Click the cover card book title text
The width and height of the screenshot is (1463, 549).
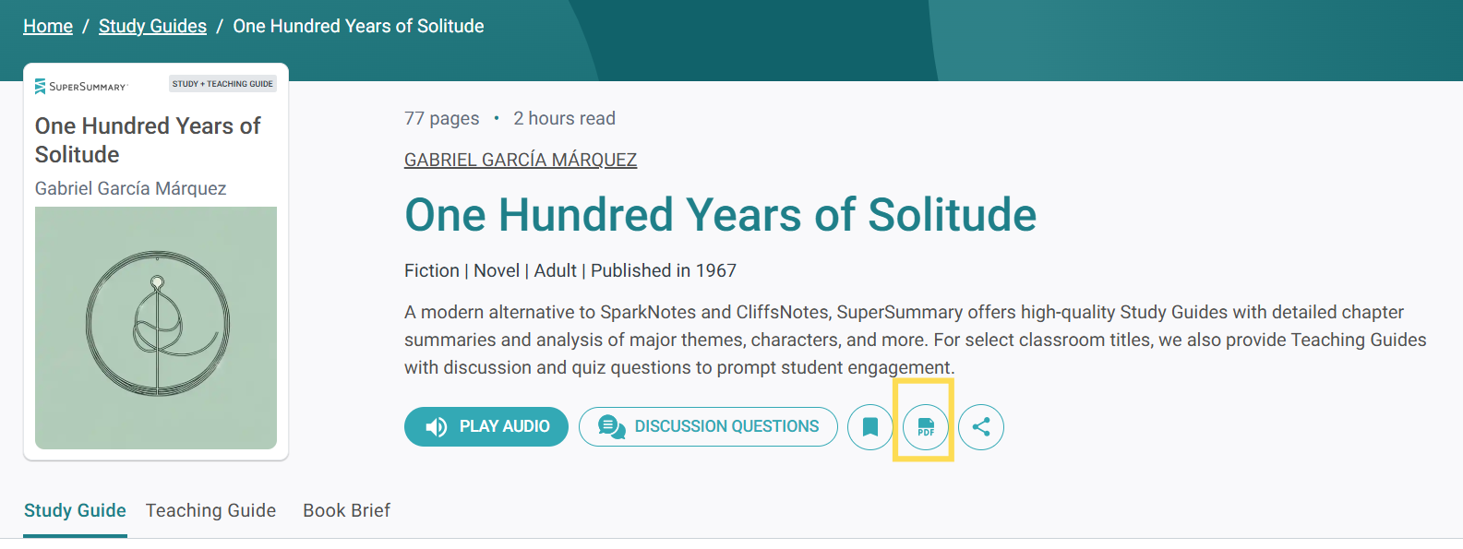tap(148, 140)
